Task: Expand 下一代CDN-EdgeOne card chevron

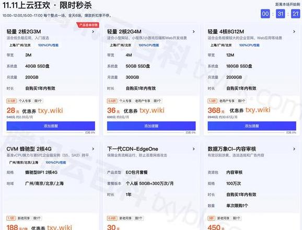Action: [194, 149]
